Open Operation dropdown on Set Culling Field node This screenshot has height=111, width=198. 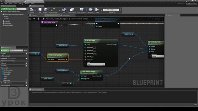157,56
